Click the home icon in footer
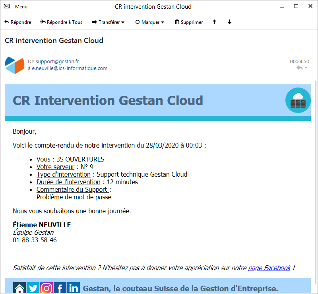 [19, 288]
